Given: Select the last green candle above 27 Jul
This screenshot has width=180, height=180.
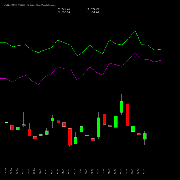Looking at the screenshot, I should (x=145, y=136).
